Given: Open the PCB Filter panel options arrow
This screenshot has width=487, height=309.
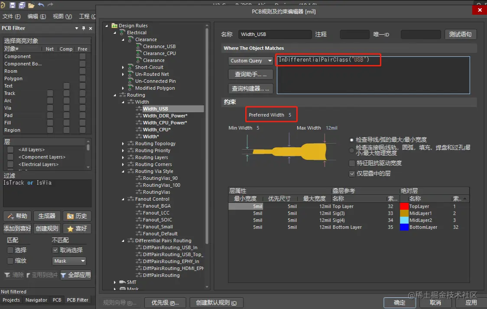Looking at the screenshot, I should click(76, 28).
